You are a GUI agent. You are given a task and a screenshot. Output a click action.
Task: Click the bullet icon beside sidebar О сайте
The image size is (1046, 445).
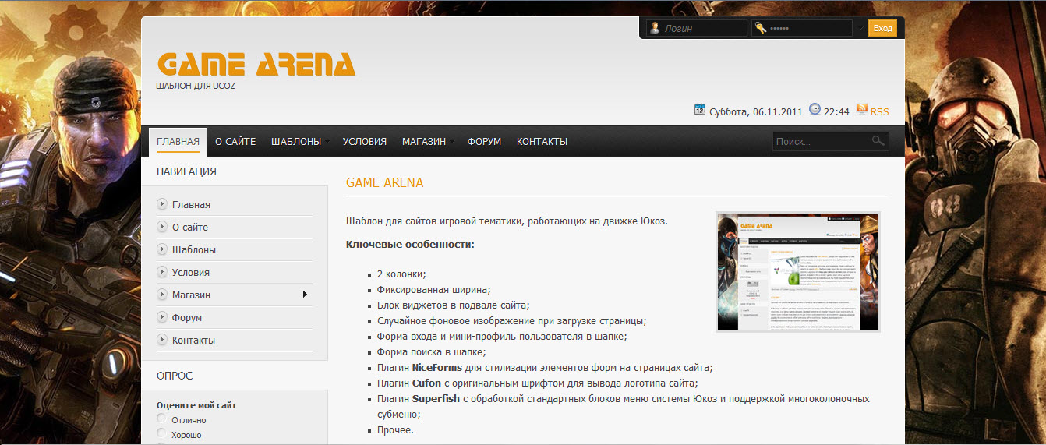pyautogui.click(x=162, y=227)
